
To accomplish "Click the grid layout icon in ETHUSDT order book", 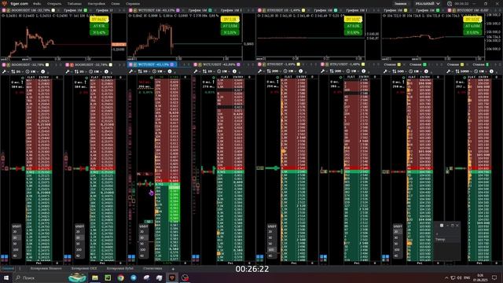I will (x=260, y=257).
